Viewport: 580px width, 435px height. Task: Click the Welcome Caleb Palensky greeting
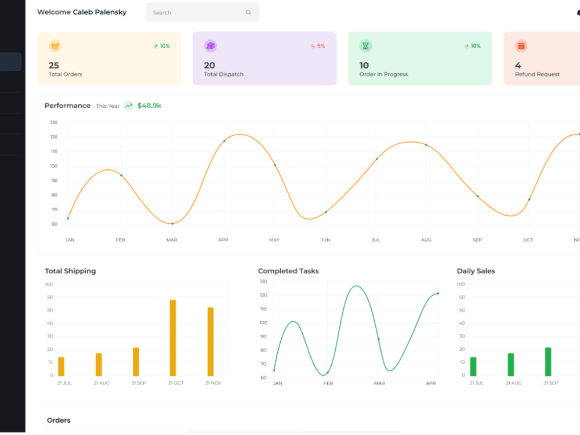tap(82, 12)
